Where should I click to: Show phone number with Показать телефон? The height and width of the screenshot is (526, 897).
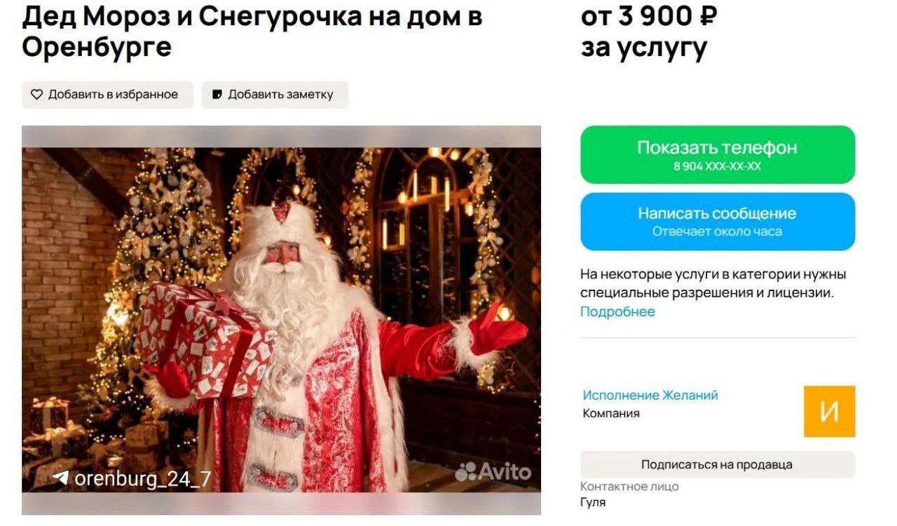[x=718, y=154]
